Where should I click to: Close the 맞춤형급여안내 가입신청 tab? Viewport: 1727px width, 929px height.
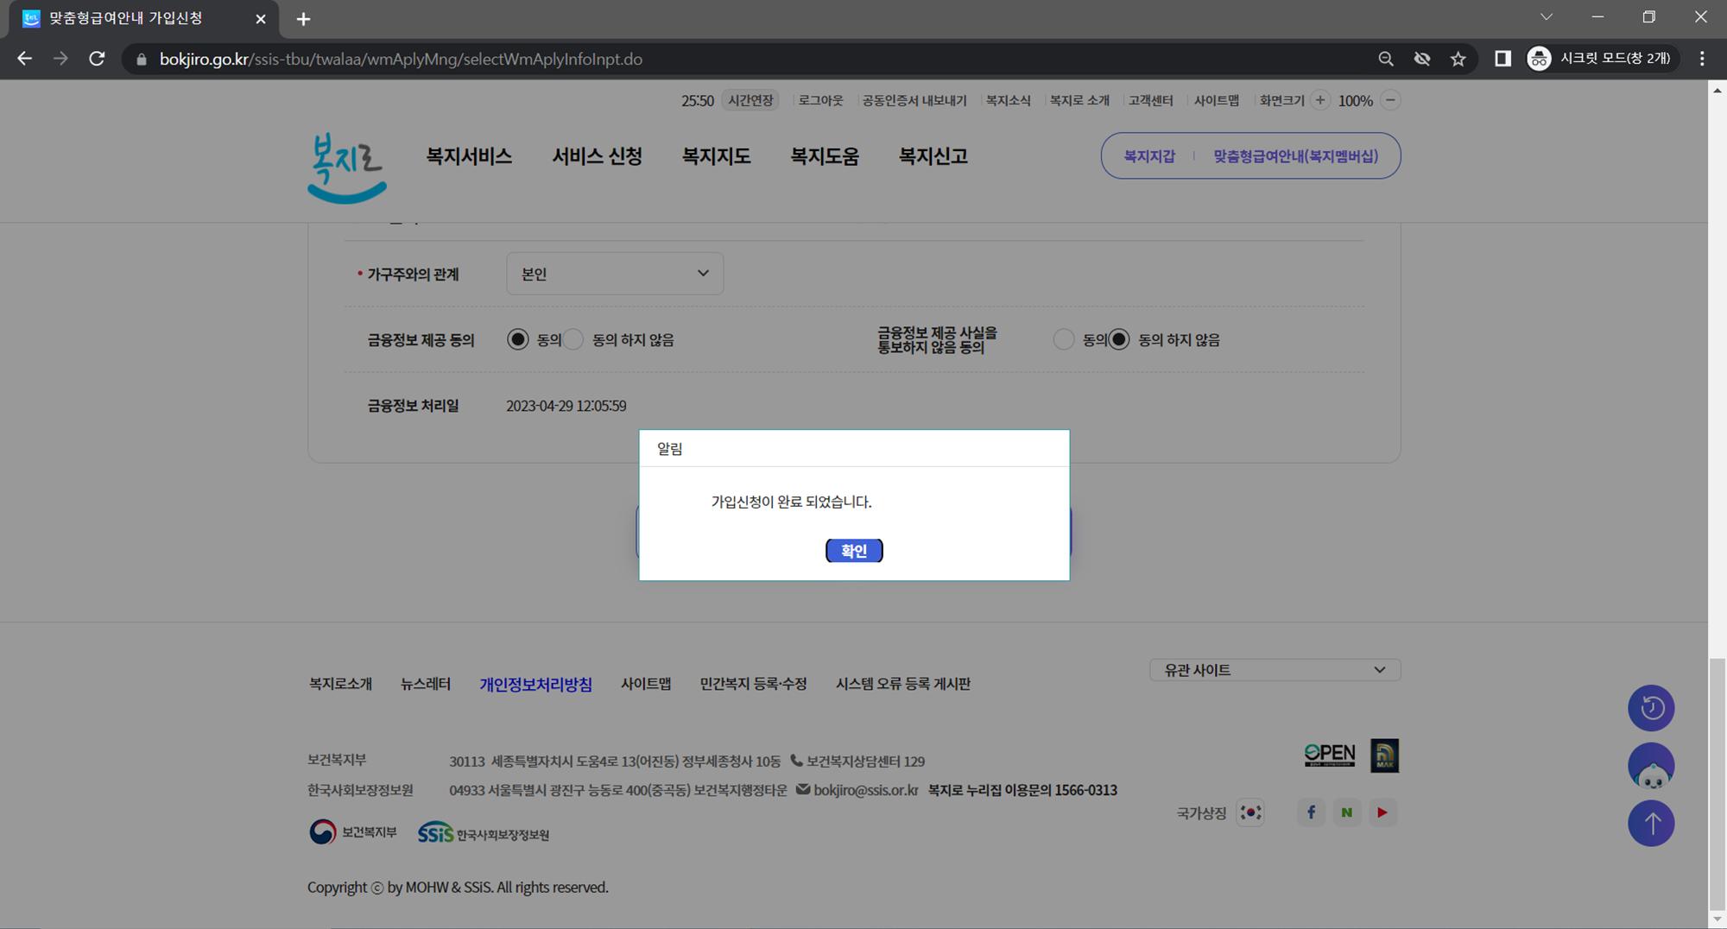pos(261,19)
